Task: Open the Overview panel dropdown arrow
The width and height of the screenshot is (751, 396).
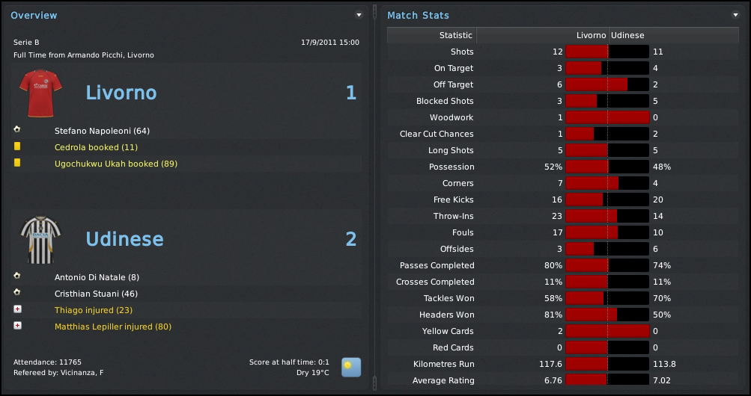Action: 359,15
